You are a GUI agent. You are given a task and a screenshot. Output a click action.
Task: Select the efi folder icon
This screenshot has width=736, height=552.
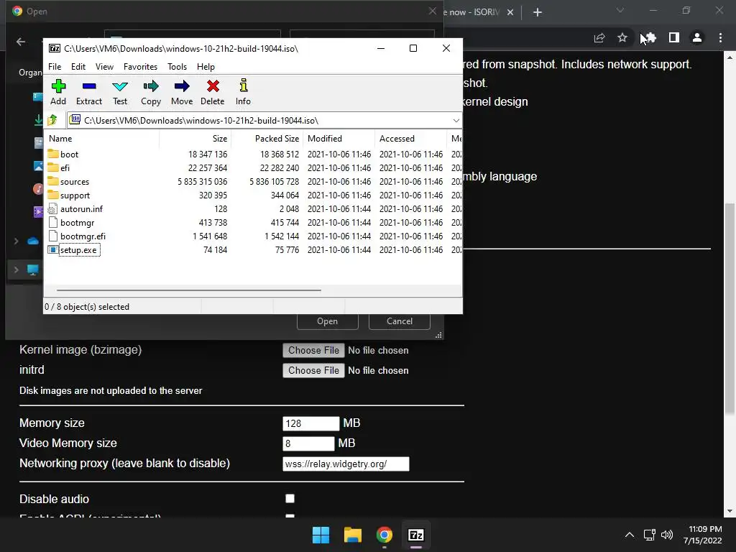(53, 167)
